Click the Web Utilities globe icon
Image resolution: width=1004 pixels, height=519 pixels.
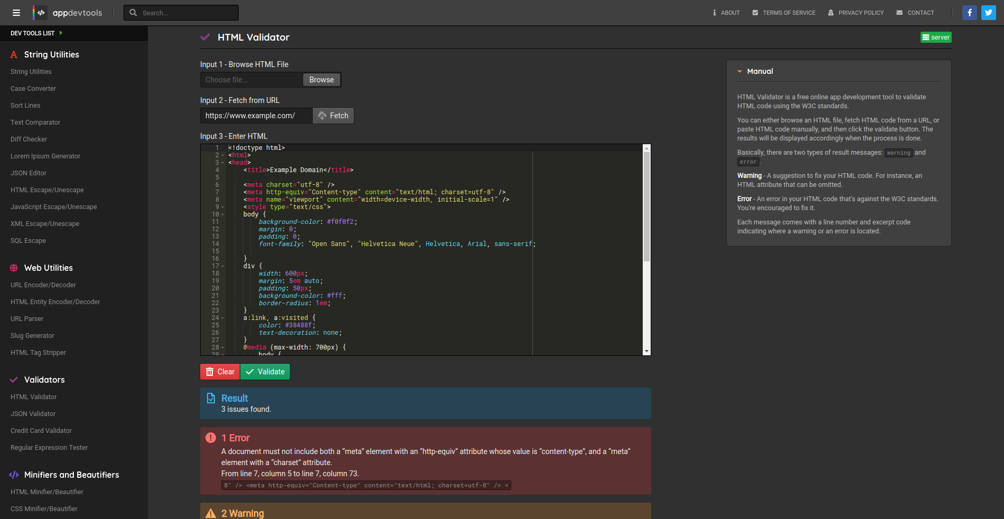[x=14, y=268]
